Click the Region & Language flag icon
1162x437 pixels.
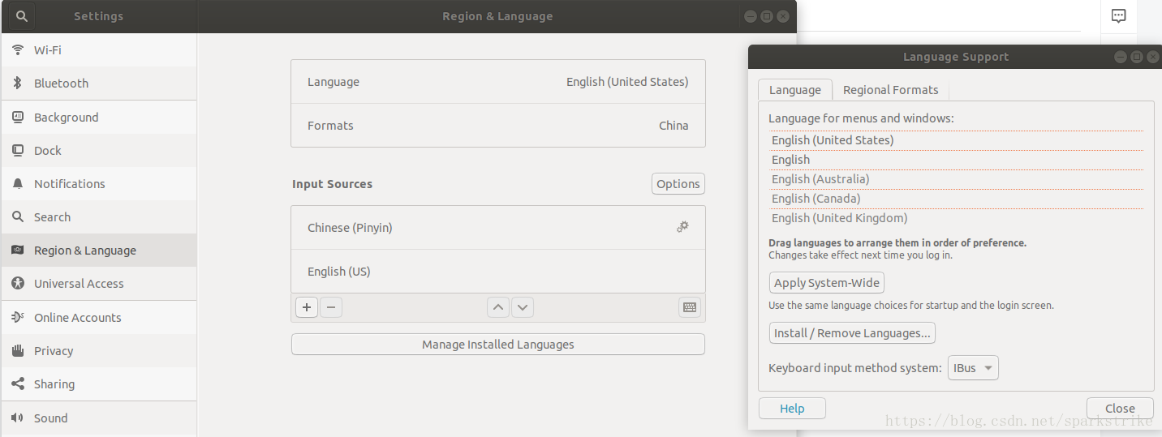tap(18, 250)
